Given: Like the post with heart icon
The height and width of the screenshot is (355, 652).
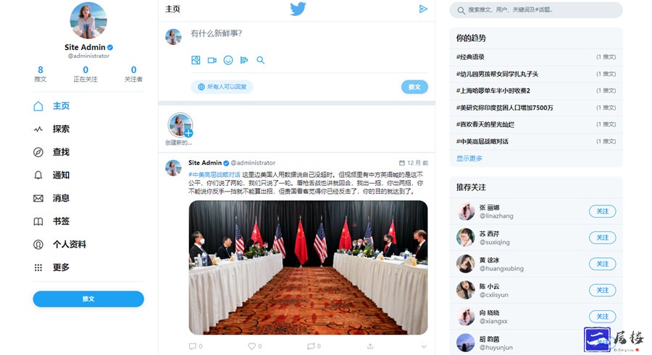Looking at the screenshot, I should coord(251,346).
